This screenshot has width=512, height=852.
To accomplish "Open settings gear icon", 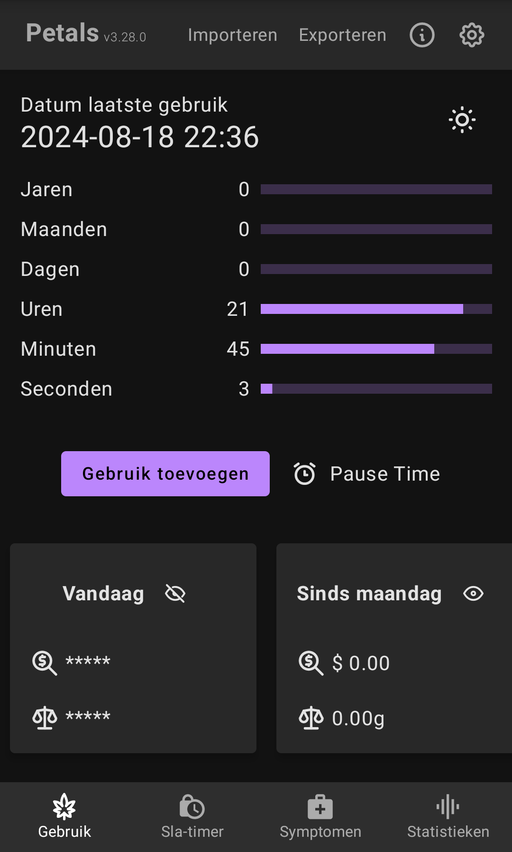I will [x=472, y=35].
